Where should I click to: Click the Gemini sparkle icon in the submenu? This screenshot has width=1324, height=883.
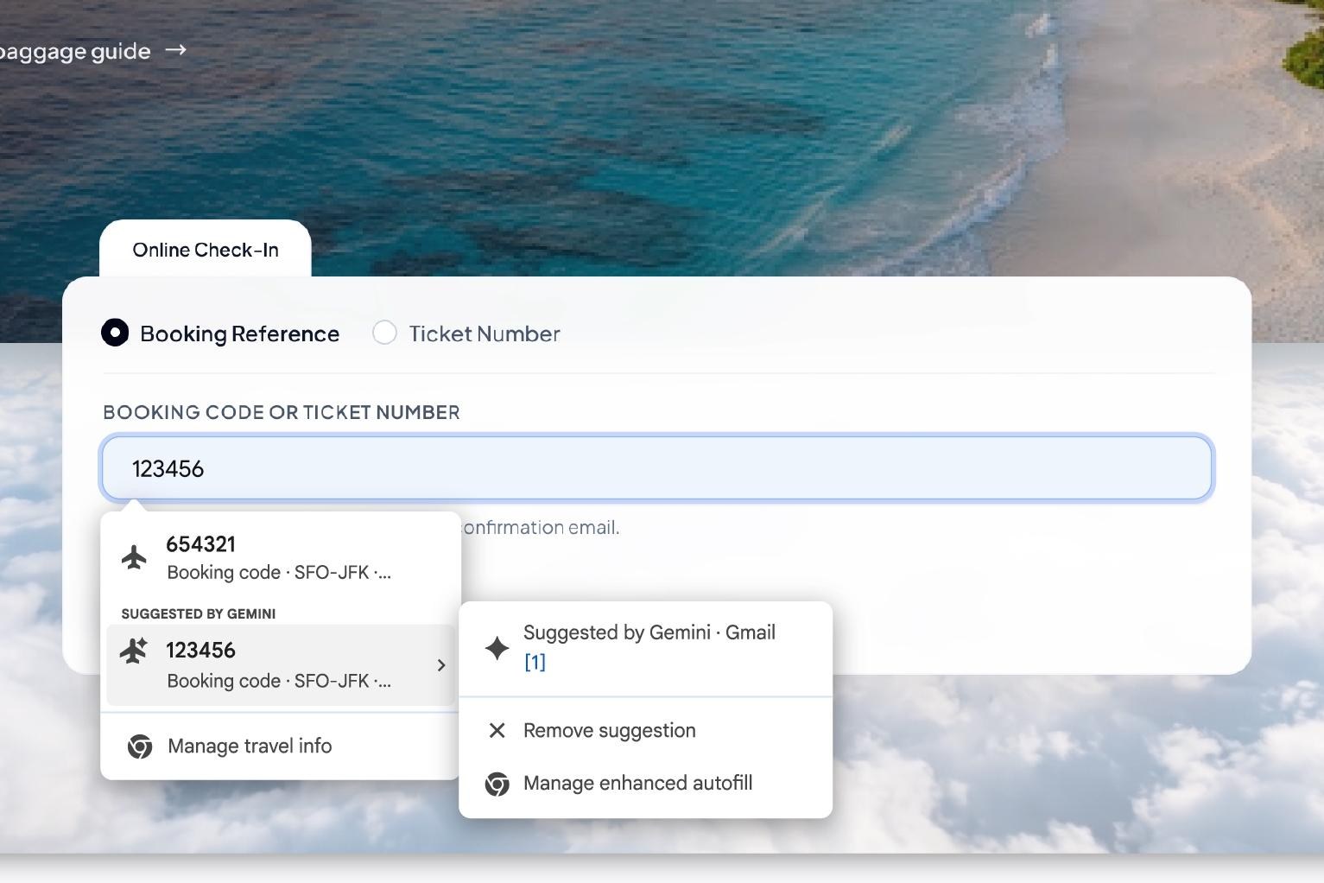point(497,648)
